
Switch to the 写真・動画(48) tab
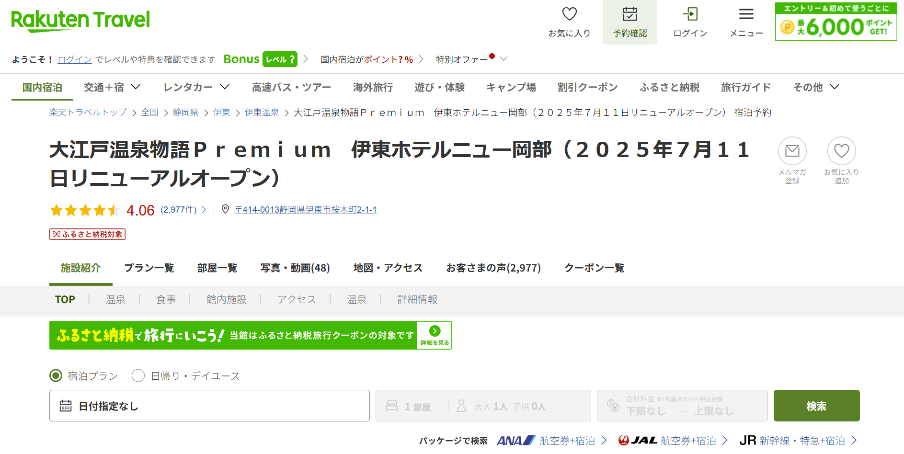pyautogui.click(x=295, y=268)
